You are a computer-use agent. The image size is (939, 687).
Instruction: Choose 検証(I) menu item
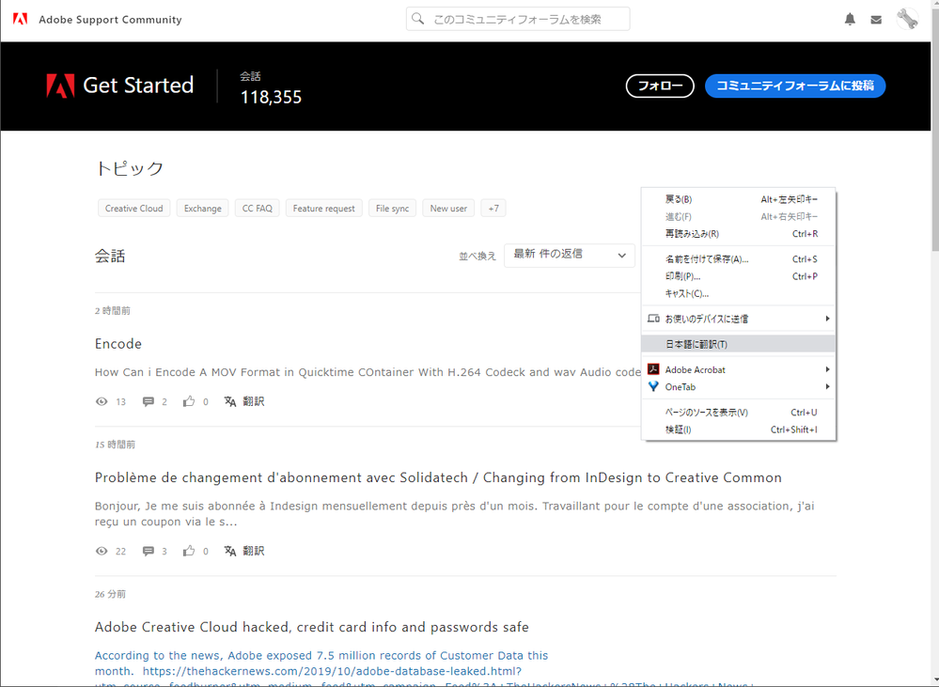[738, 429]
